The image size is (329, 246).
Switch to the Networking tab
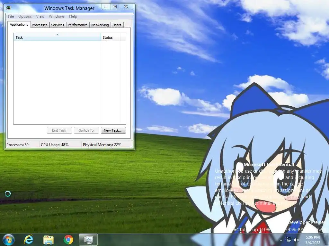click(100, 25)
